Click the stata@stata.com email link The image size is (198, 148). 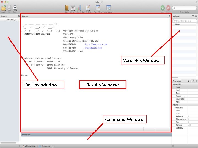(93, 48)
